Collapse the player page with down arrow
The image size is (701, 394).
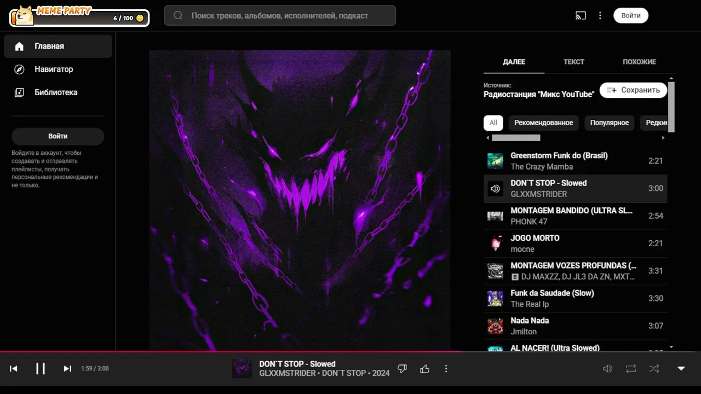681,369
